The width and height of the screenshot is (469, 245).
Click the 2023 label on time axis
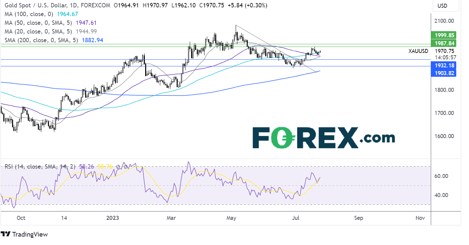112,218
